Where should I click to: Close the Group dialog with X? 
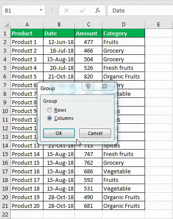pyautogui.click(x=104, y=86)
